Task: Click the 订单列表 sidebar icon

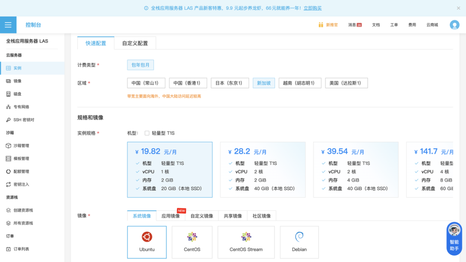Action: coord(8,249)
